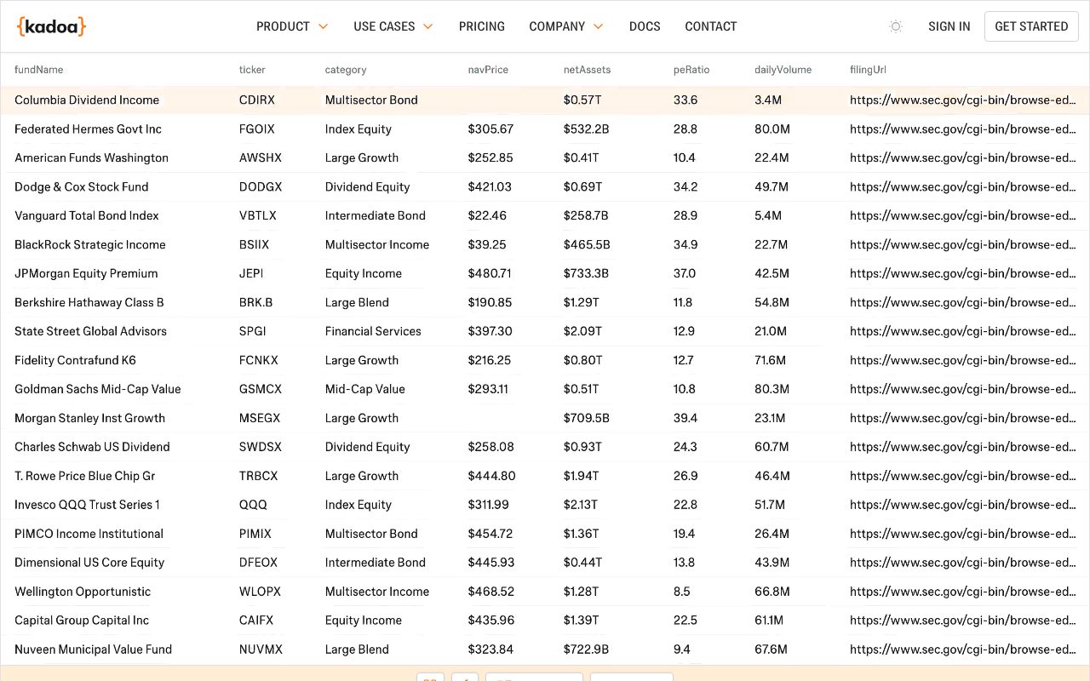Select Capital Group Capital Inc name
This screenshot has width=1090, height=681.
(82, 621)
